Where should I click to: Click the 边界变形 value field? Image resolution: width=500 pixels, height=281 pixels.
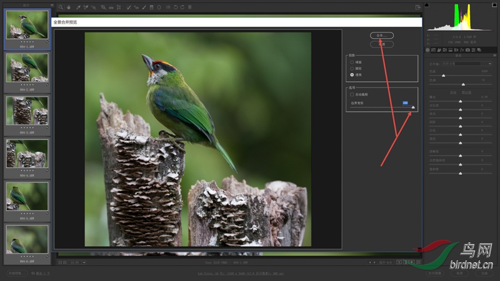click(x=405, y=102)
